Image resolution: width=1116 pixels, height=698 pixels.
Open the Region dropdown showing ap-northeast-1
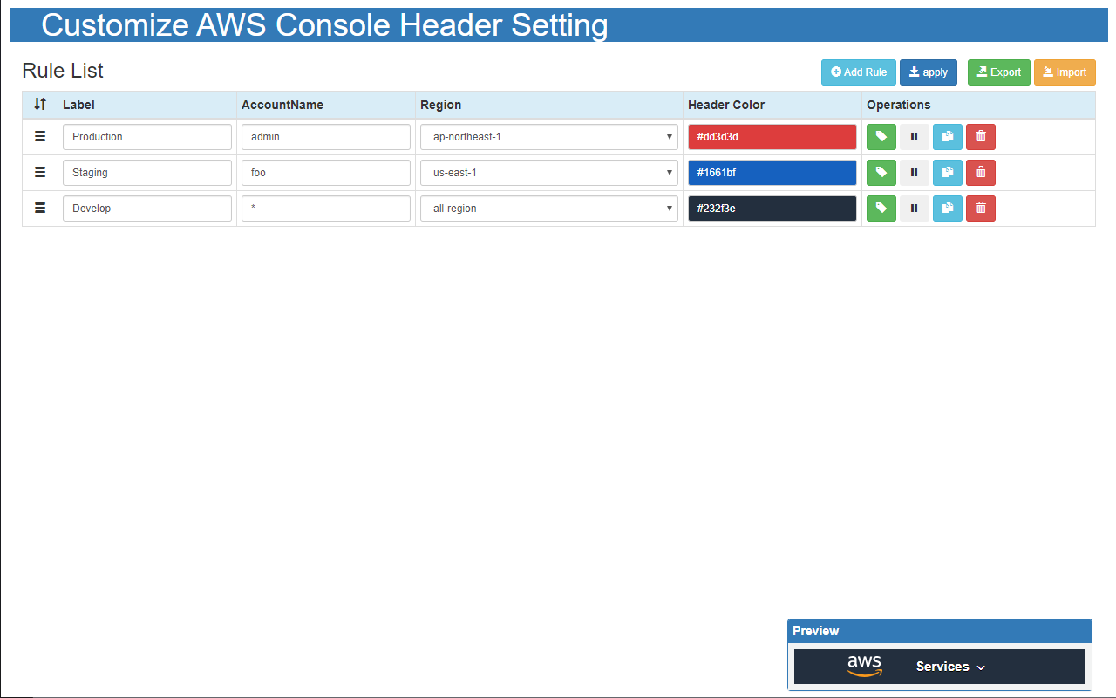548,137
